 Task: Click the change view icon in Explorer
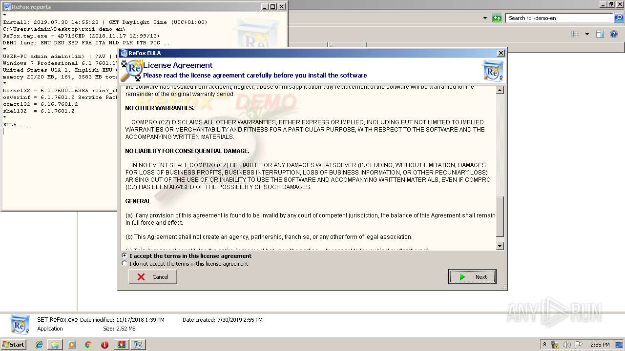tap(575, 34)
